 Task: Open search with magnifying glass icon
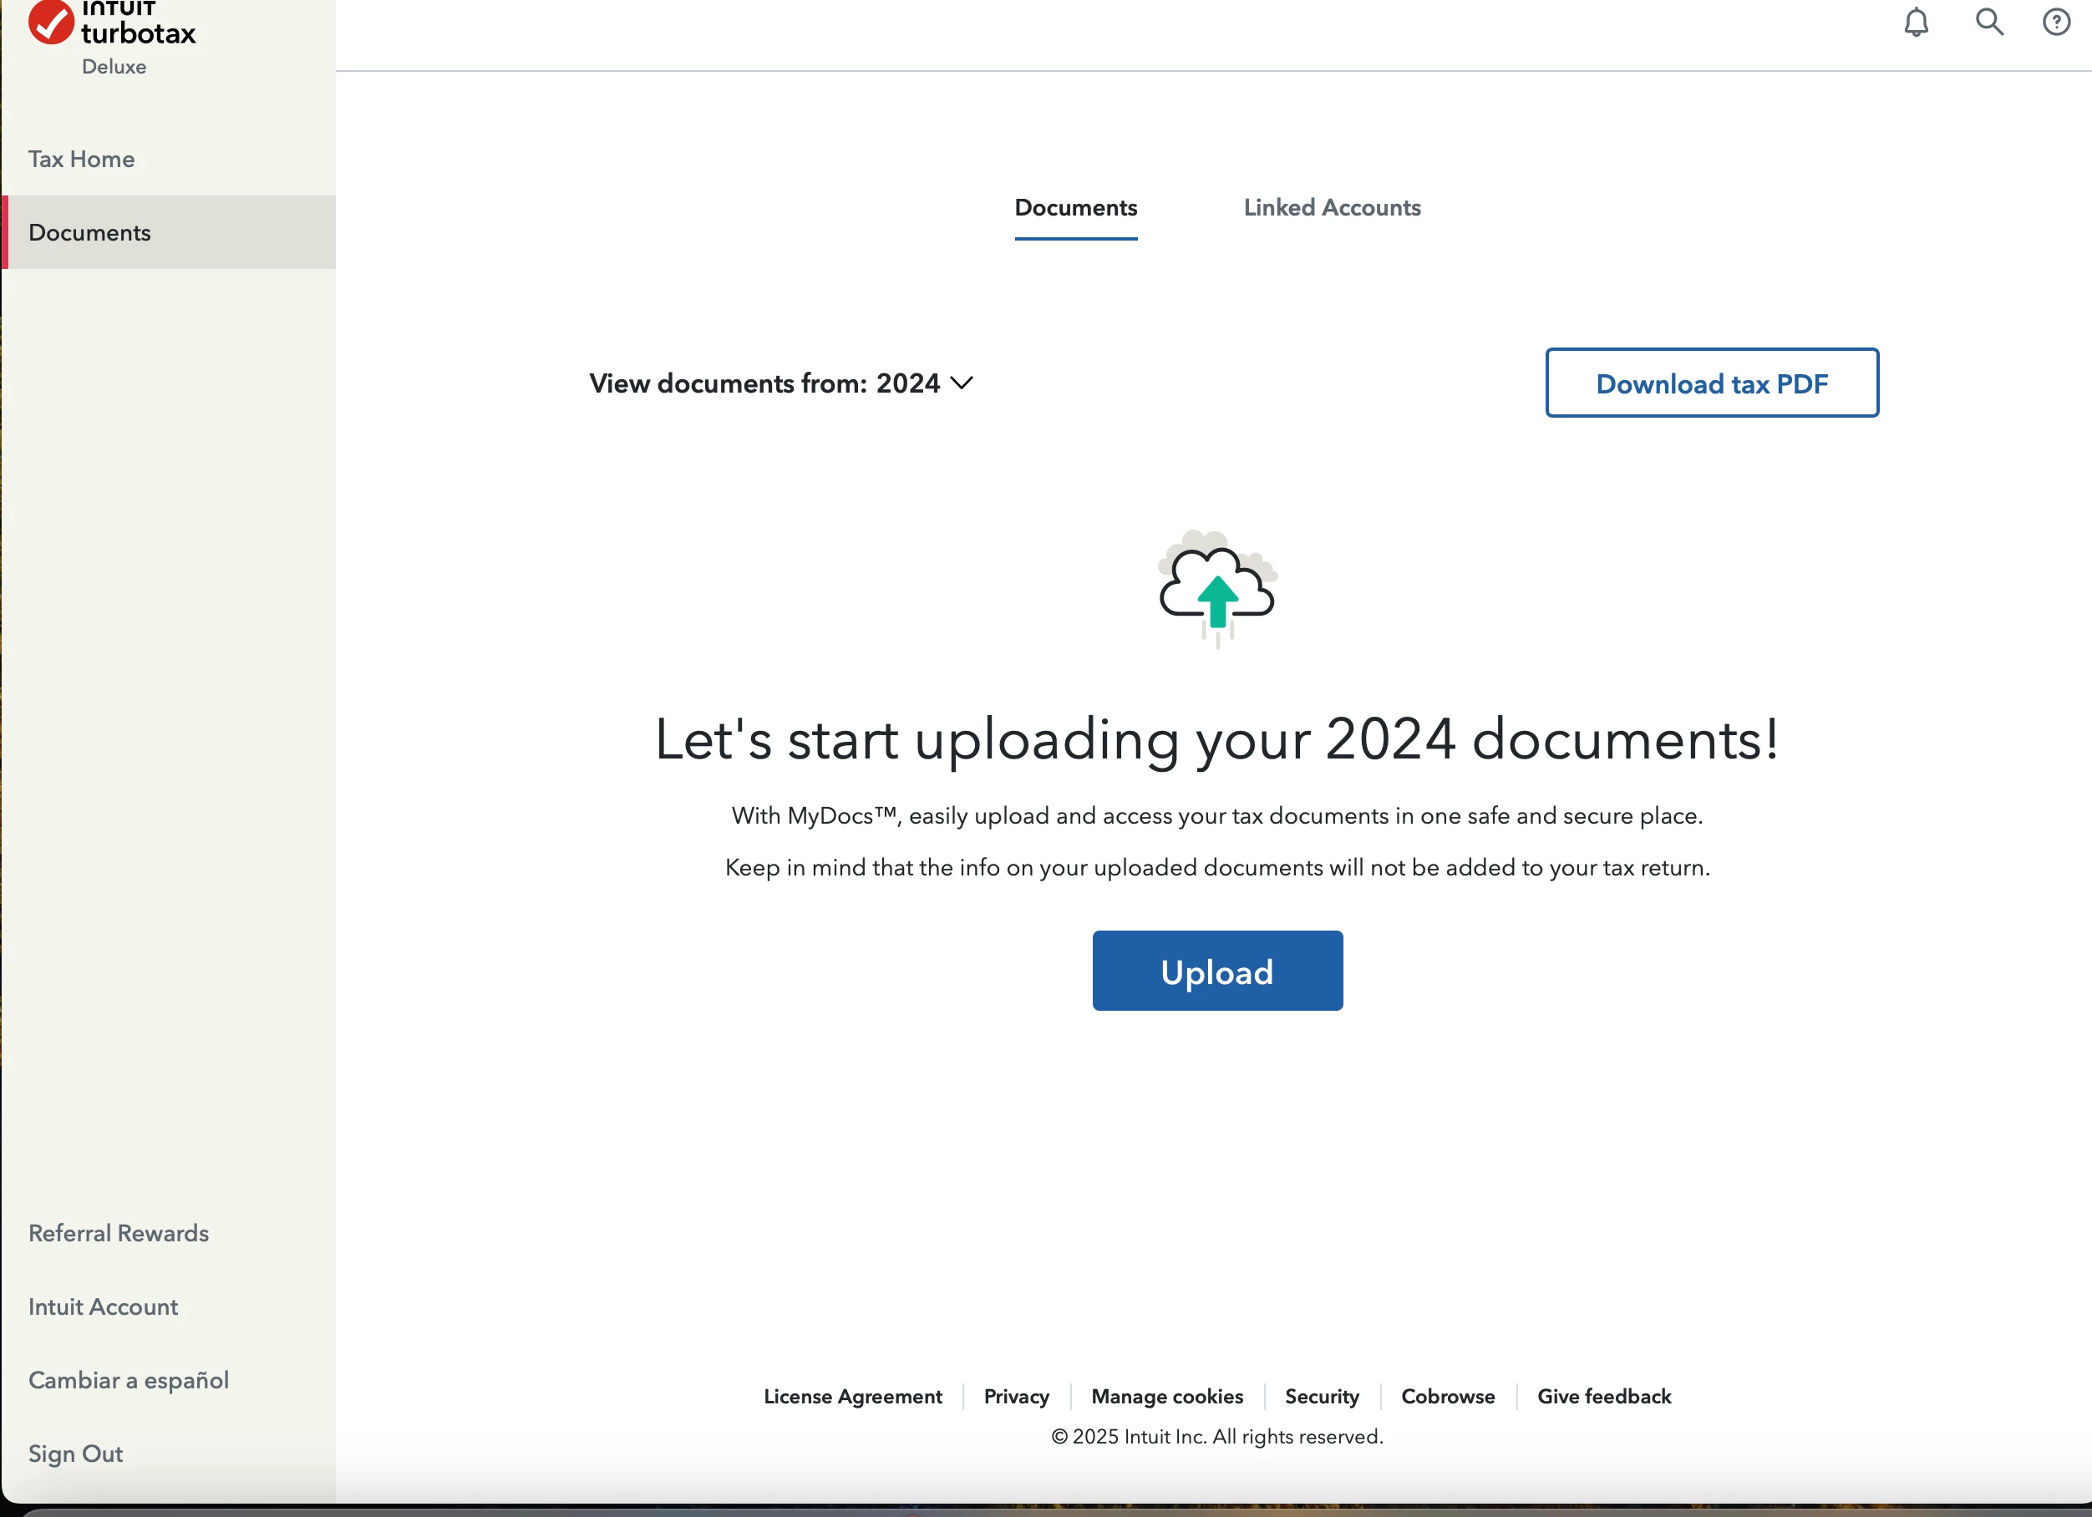pos(1988,22)
